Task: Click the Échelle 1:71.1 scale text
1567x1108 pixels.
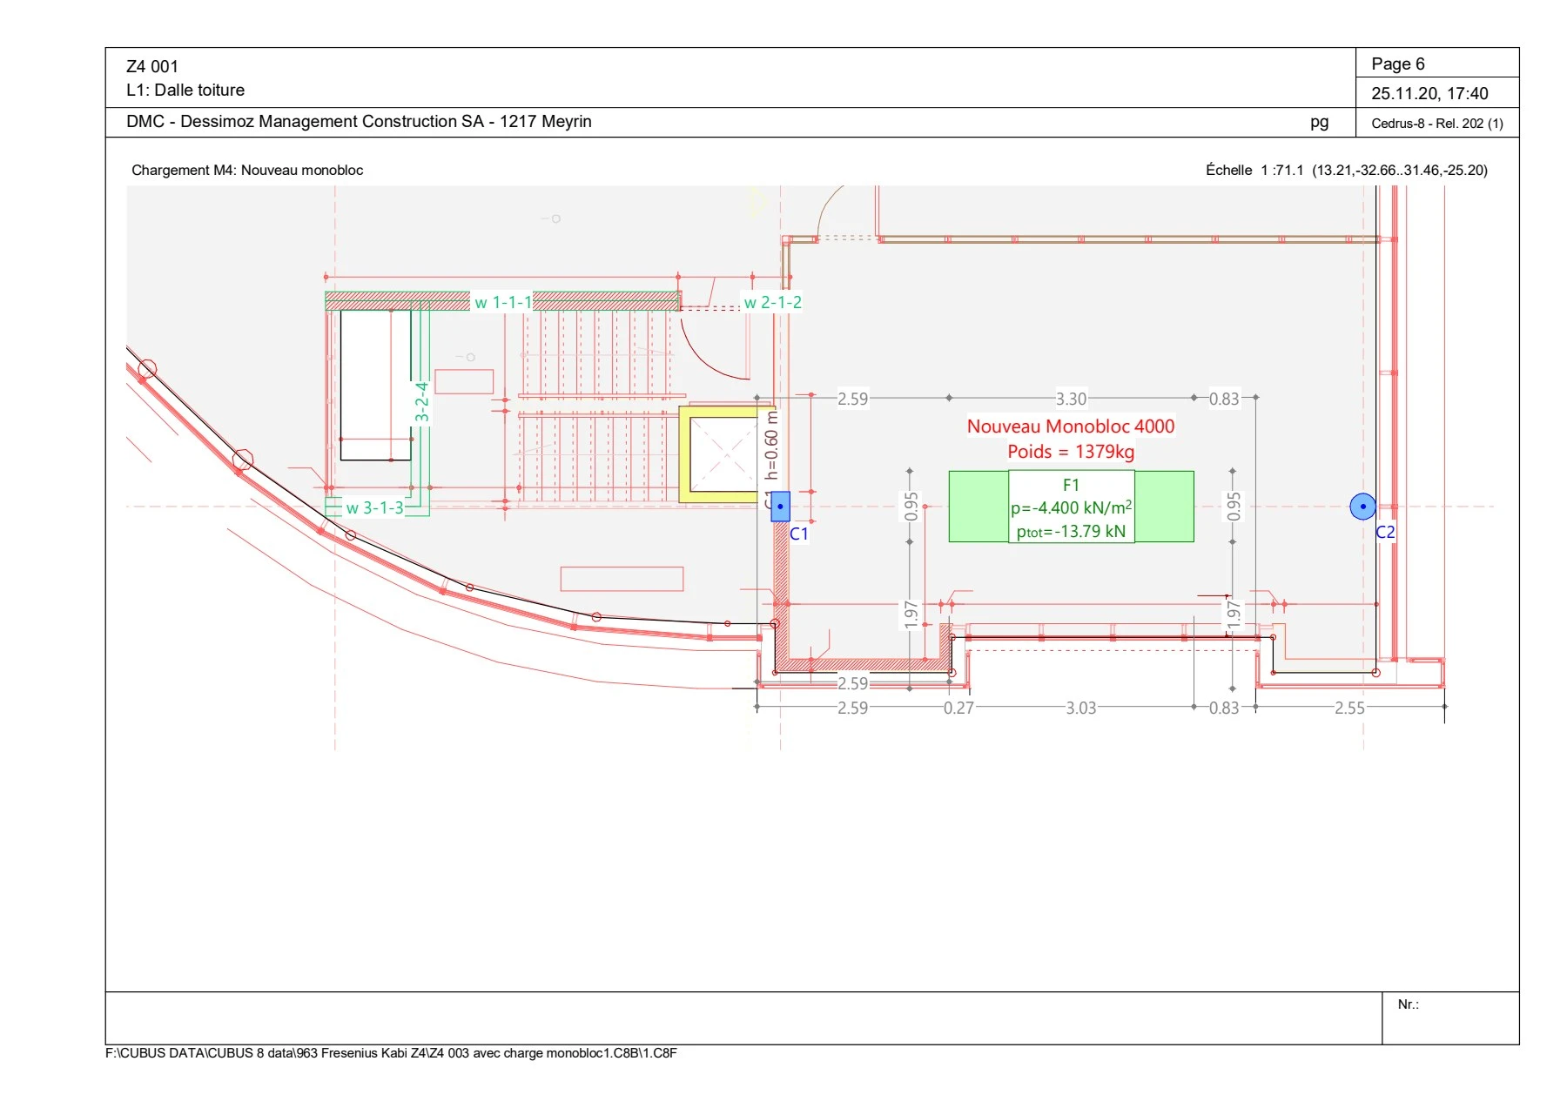Action: (x=1254, y=170)
